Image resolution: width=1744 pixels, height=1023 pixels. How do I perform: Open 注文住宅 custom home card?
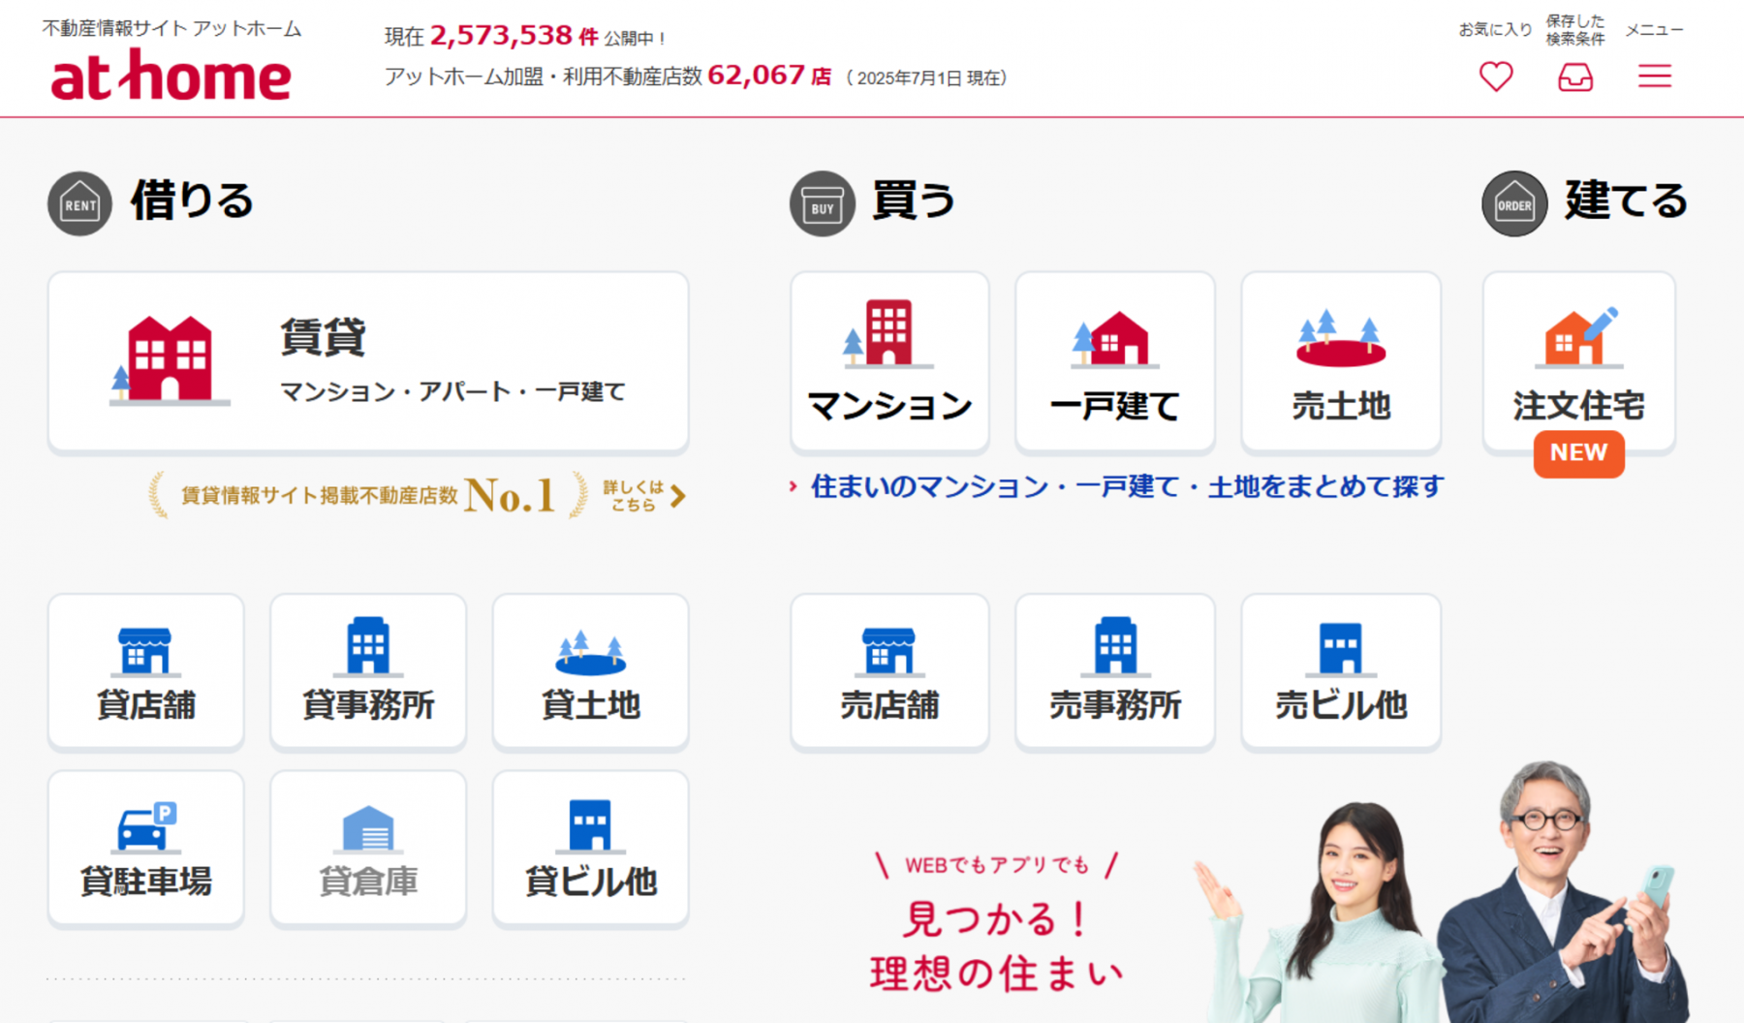click(x=1578, y=361)
